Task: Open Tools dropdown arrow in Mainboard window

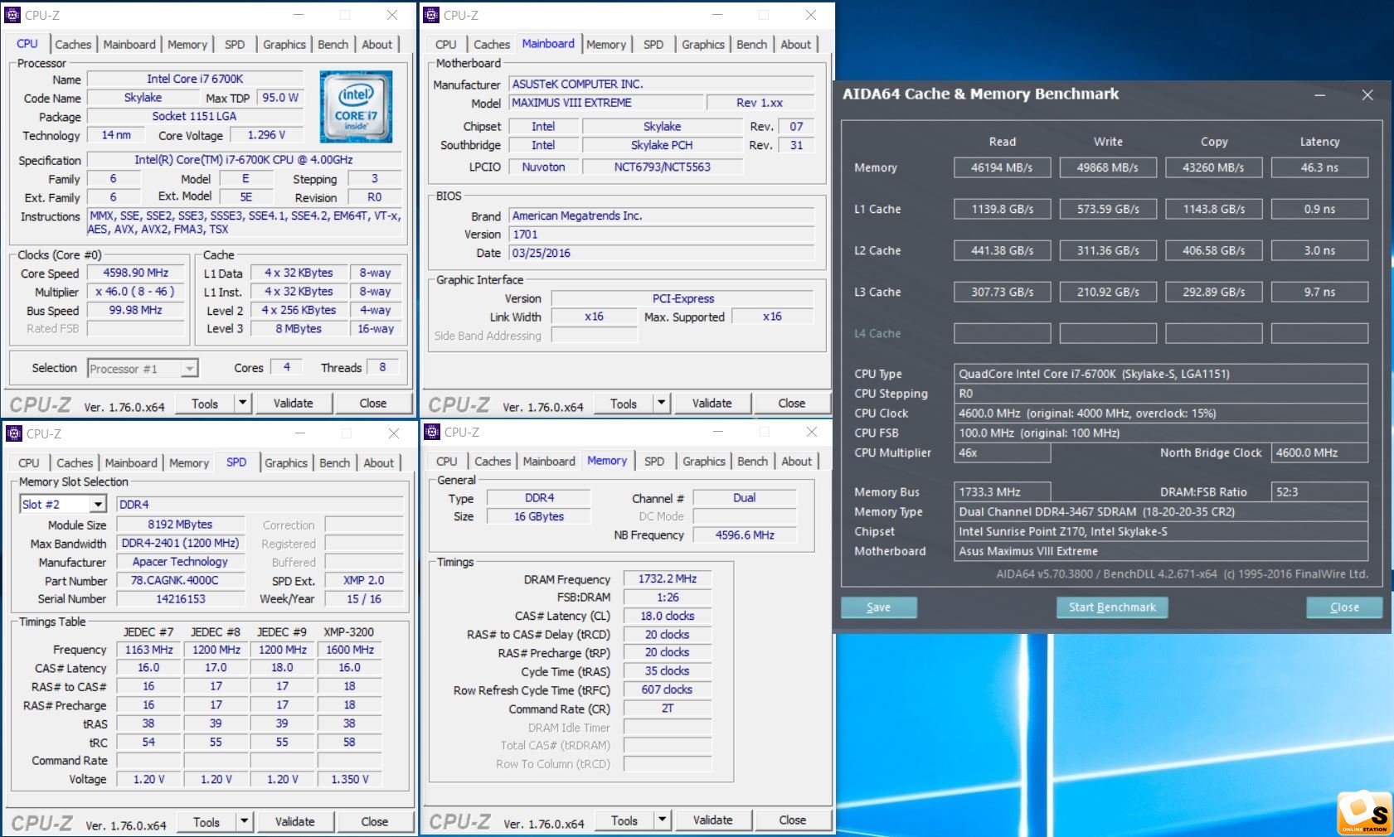Action: pyautogui.click(x=661, y=404)
